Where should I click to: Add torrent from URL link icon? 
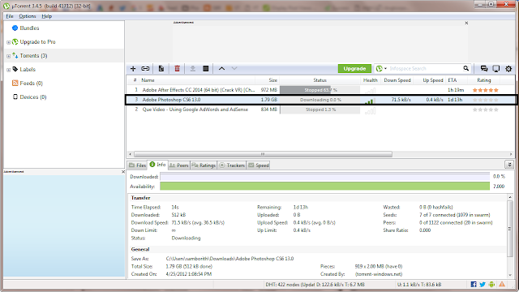145,68
